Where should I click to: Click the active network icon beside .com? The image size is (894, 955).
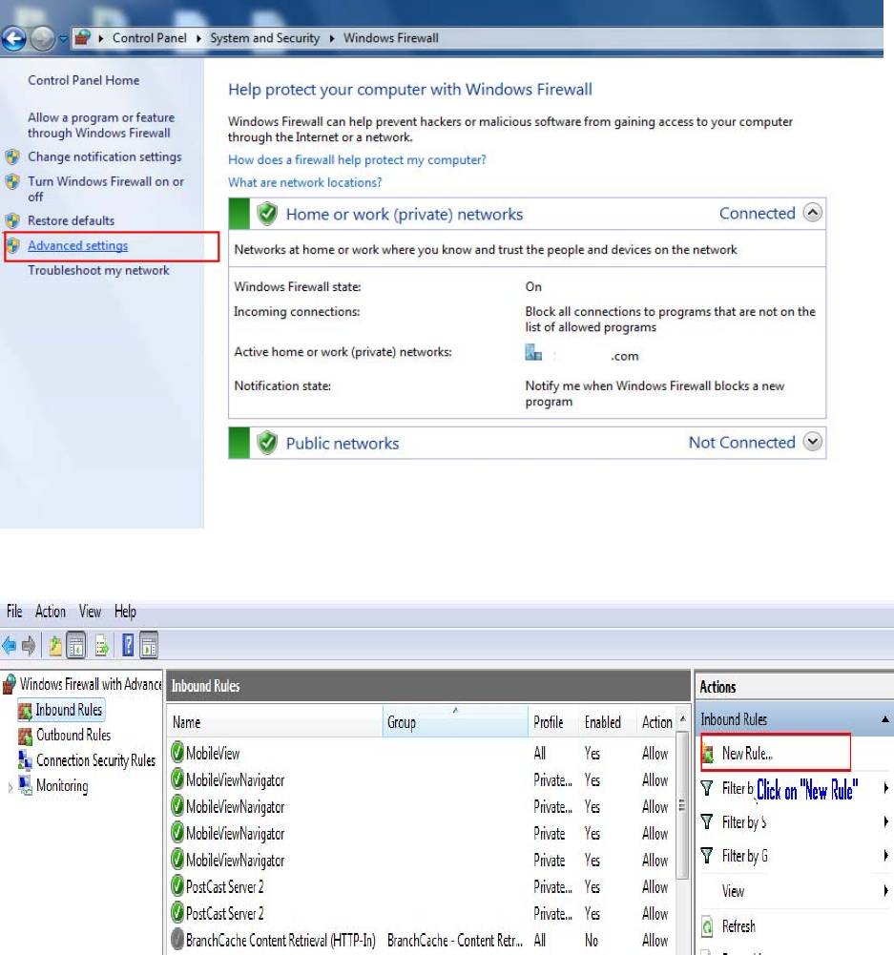[x=533, y=353]
